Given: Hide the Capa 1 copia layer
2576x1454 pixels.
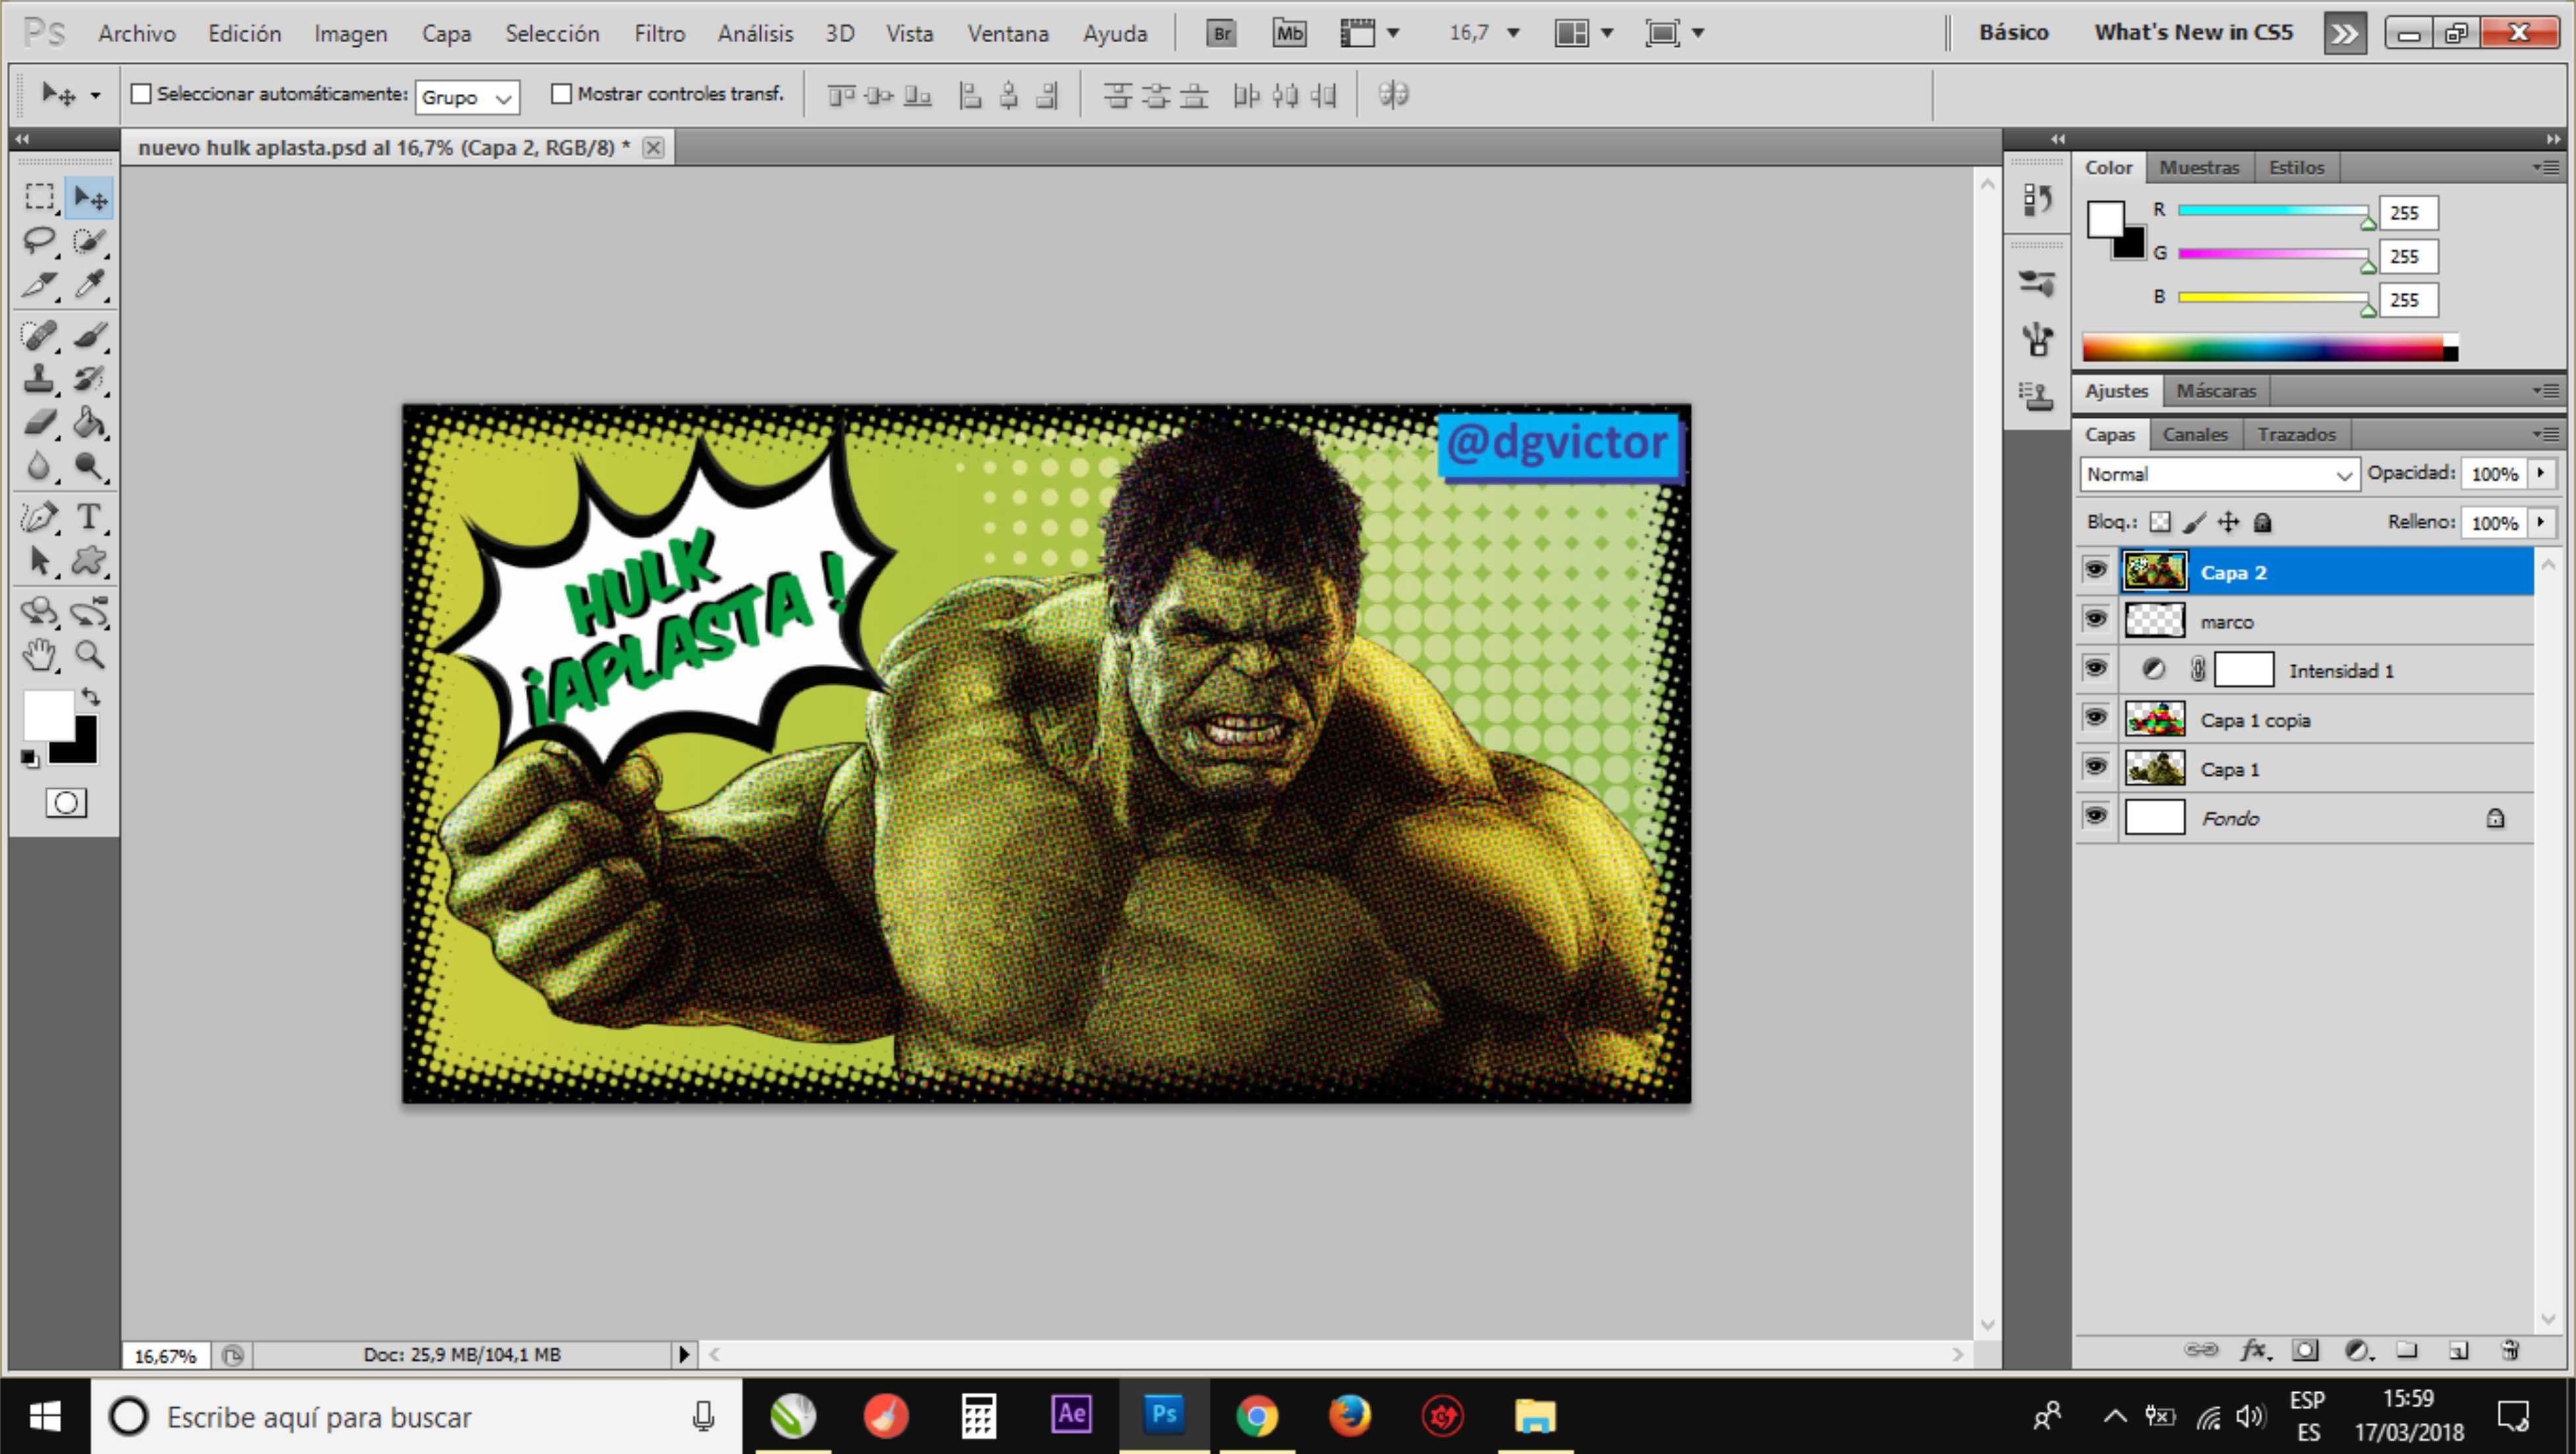Looking at the screenshot, I should (x=2095, y=718).
